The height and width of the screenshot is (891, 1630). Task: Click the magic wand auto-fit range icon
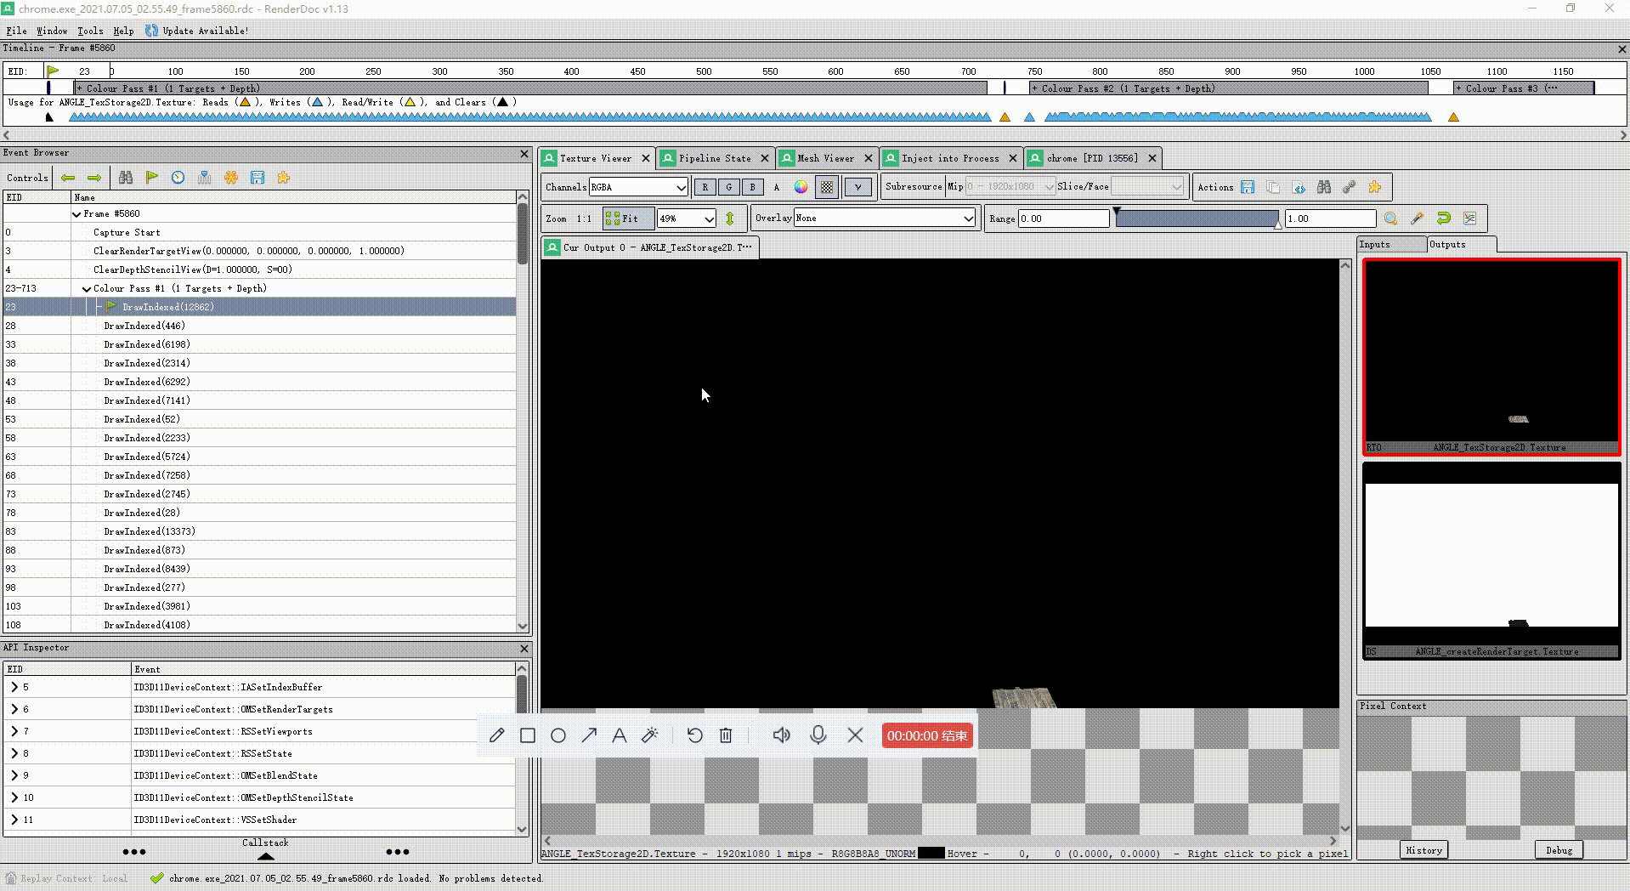[x=1417, y=218]
